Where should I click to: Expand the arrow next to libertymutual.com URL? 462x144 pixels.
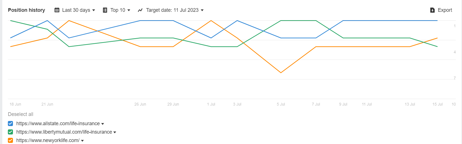pyautogui.click(x=115, y=132)
